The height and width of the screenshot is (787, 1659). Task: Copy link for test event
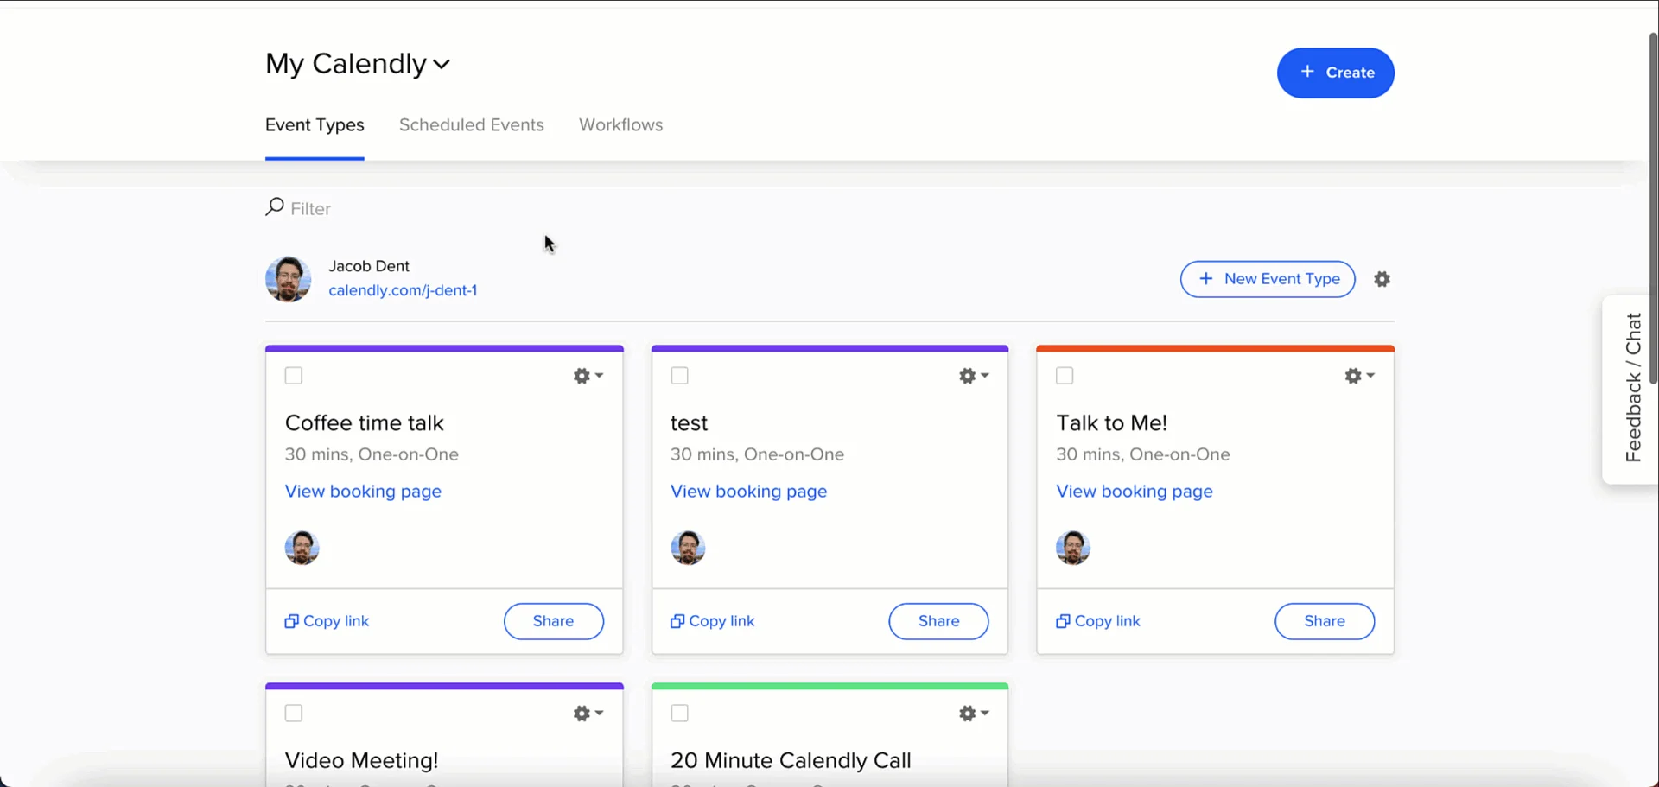(x=712, y=621)
